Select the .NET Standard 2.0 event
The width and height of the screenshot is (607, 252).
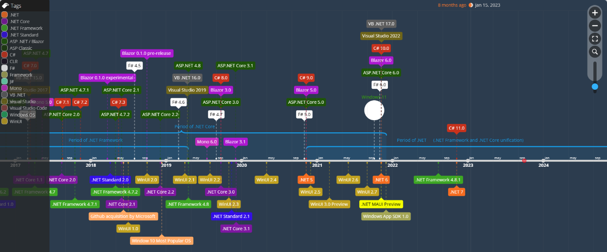pyautogui.click(x=110, y=180)
